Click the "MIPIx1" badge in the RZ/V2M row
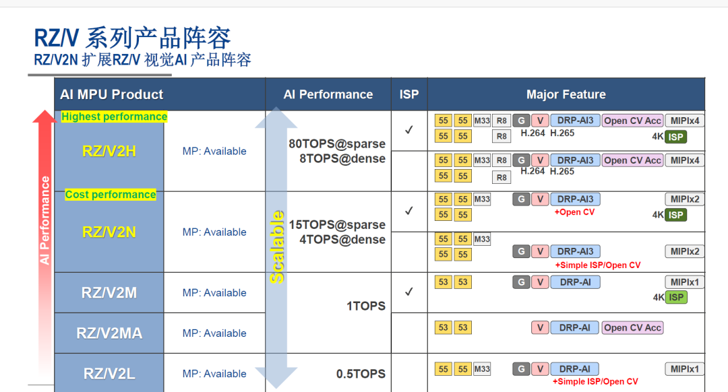Viewport: 728px width, 392px height. coord(684,282)
